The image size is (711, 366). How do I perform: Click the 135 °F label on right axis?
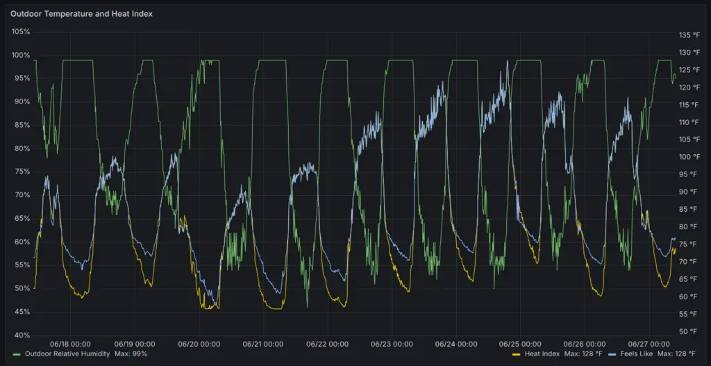tap(689, 35)
